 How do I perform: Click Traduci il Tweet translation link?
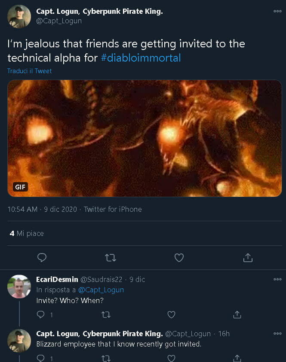pos(30,71)
